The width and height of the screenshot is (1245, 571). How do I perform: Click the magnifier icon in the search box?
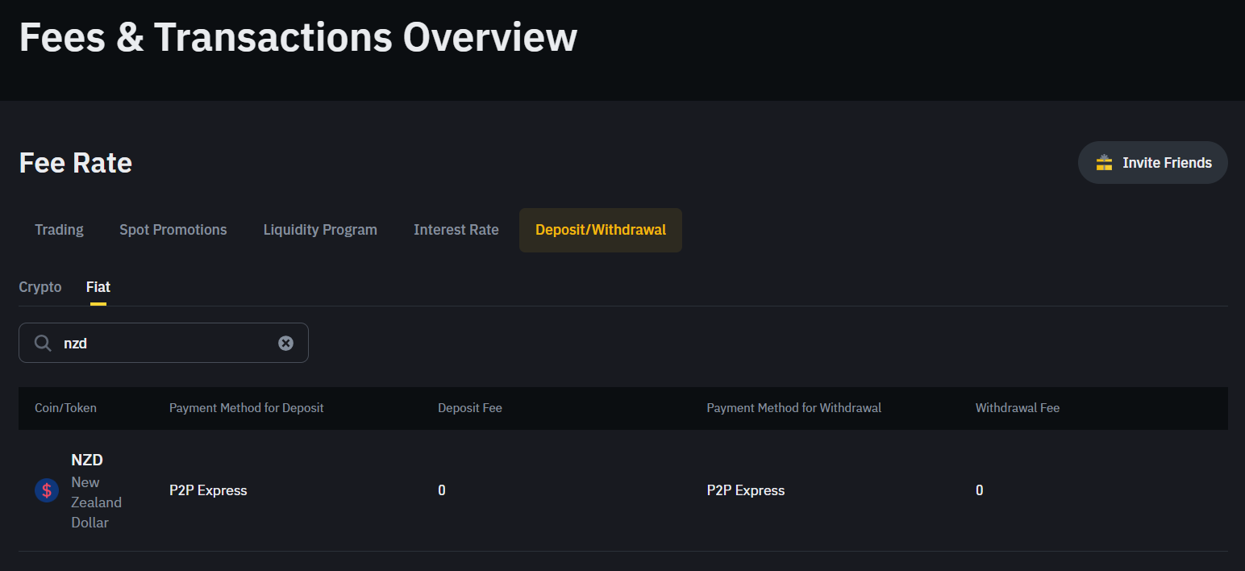[43, 344]
